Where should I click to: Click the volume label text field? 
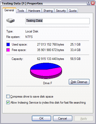click(x=58, y=21)
